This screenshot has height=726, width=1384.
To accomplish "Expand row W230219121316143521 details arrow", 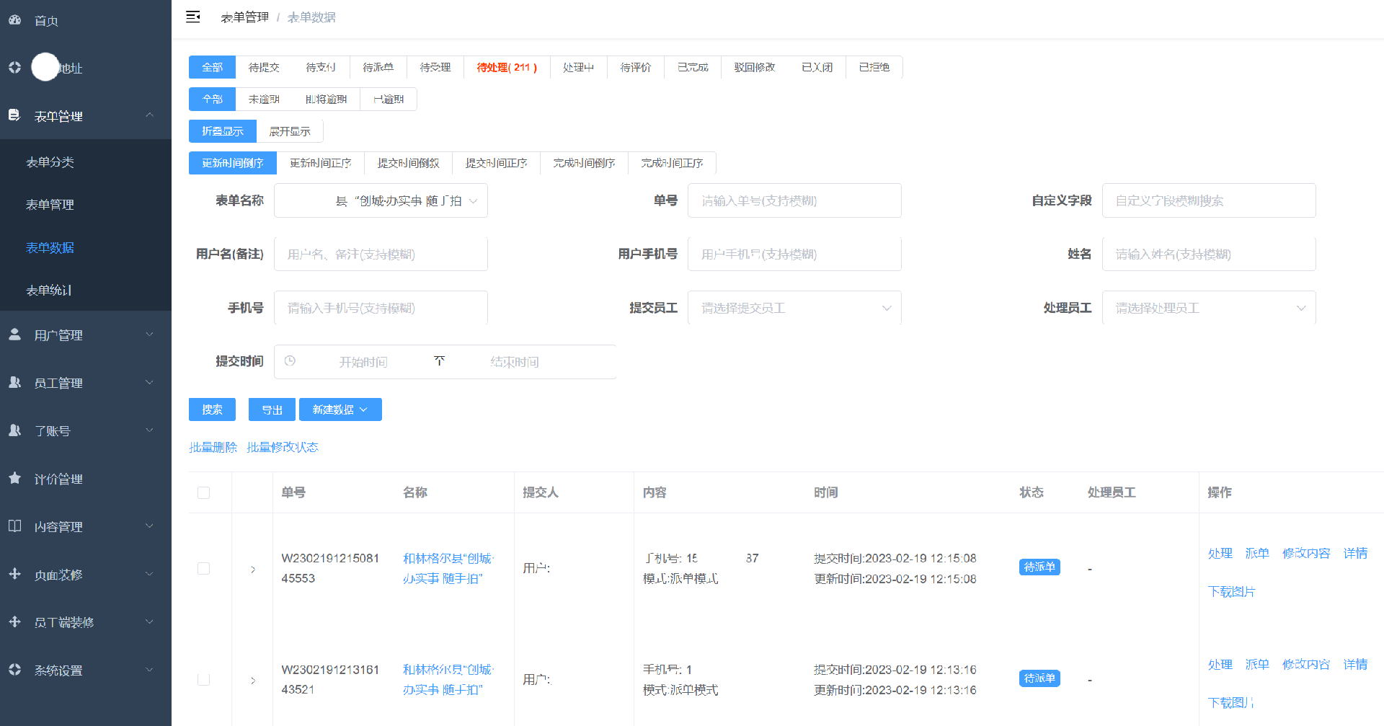I will click(253, 680).
